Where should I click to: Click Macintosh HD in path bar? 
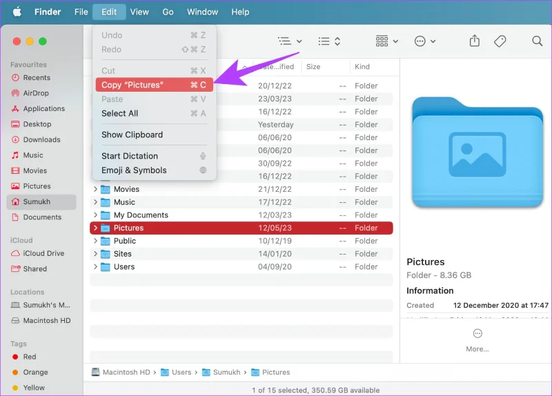click(121, 373)
